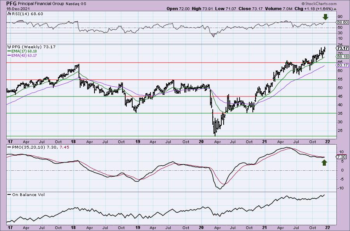Click the 90 level on the RSI axis
Image resolution: width=350 pixels, height=231 pixels.
(x=340, y=17)
